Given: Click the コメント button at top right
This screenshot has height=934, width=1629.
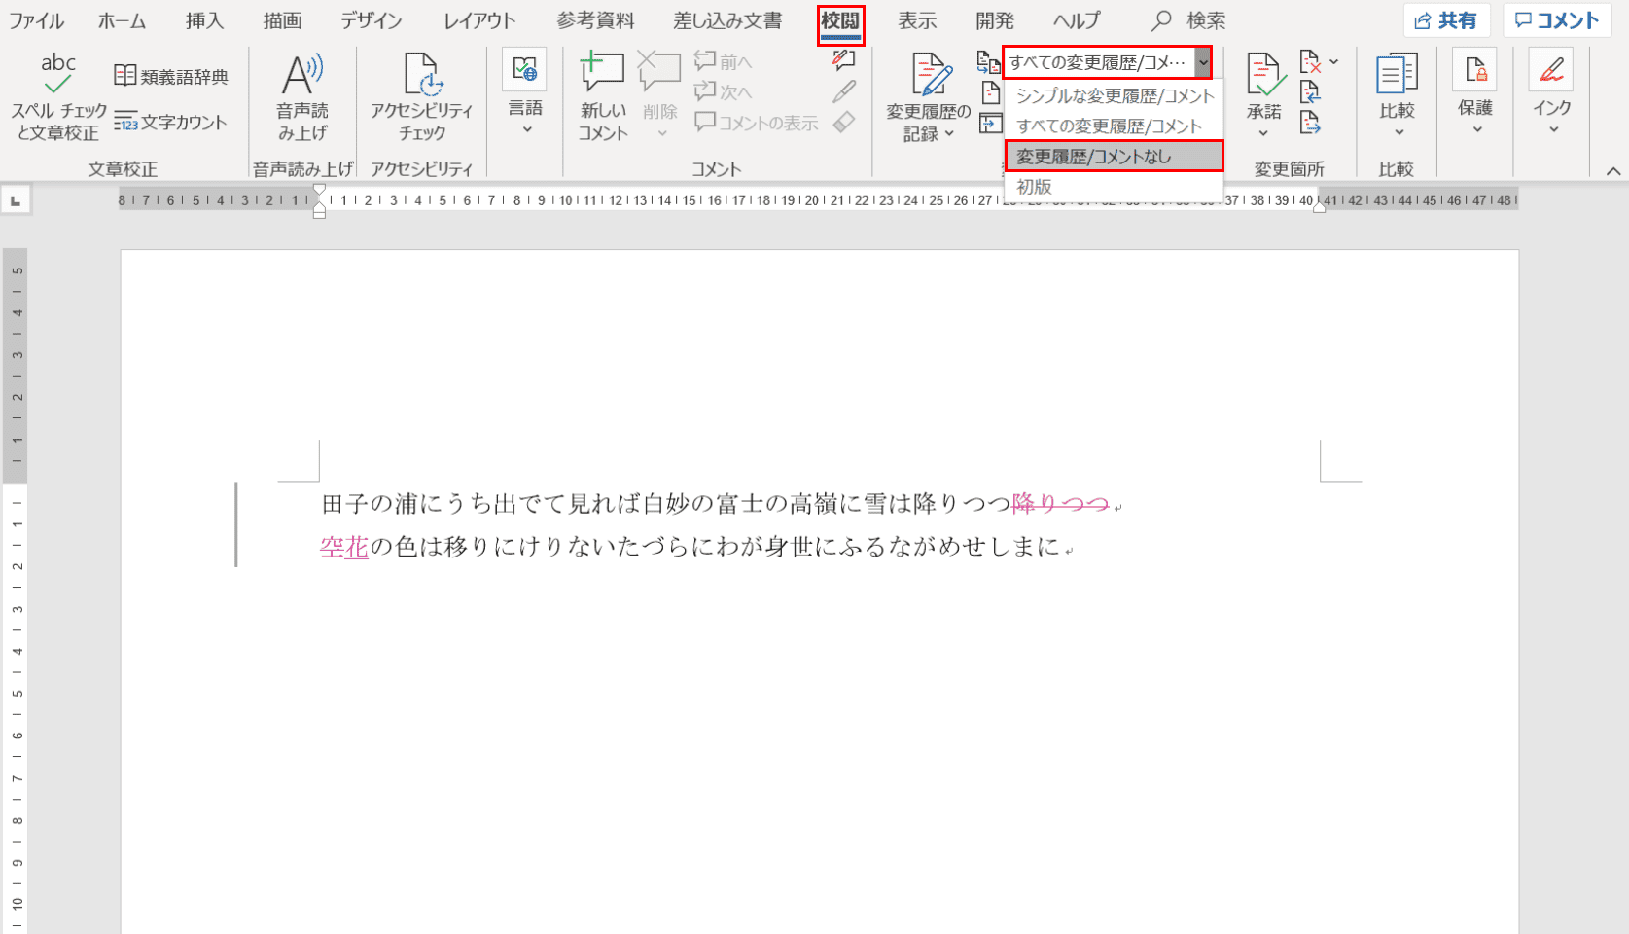Looking at the screenshot, I should click(1557, 20).
